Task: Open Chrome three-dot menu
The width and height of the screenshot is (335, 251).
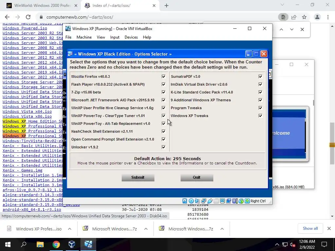Action: click(x=328, y=17)
